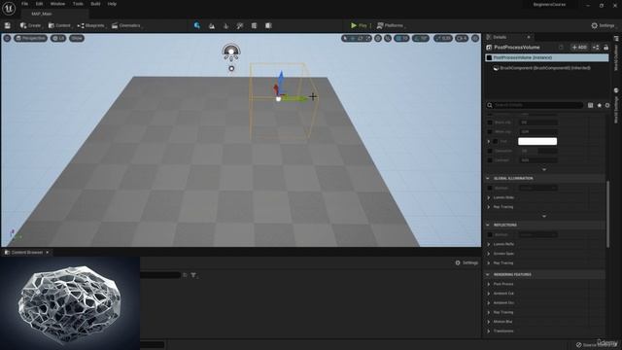Screen dimensions: 622x350
Task: Open the Window menu
Action: [58, 4]
